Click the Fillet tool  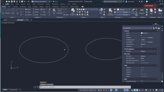tap(43, 12)
